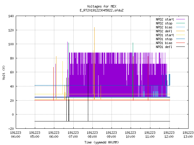Click the 'Voltages for MEX' chart title
Viewport: 194px width, 145px height.
(x=102, y=6)
